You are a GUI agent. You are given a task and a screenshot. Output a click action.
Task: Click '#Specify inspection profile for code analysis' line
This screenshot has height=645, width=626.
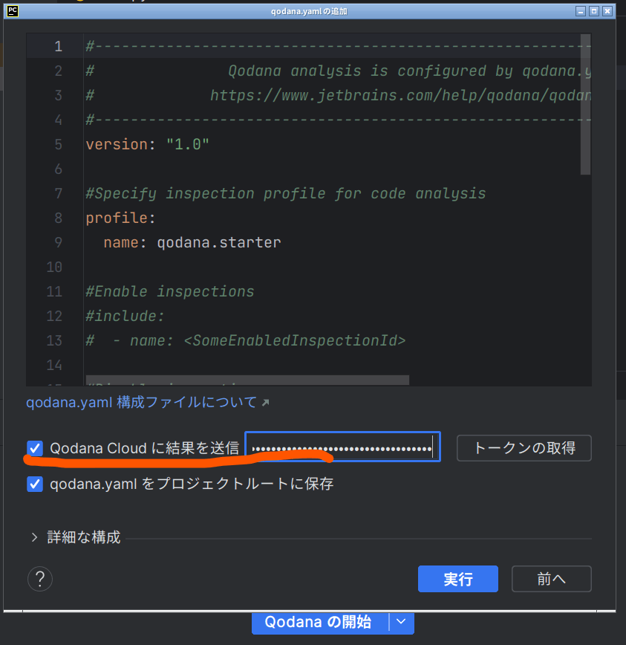tap(286, 193)
